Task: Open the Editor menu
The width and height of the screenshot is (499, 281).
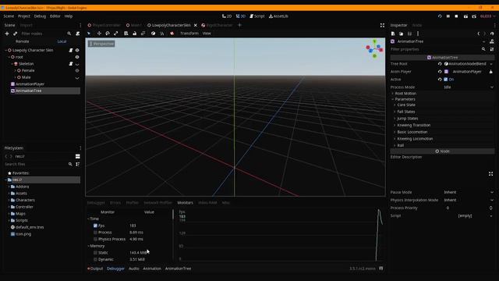Action: pos(55,16)
